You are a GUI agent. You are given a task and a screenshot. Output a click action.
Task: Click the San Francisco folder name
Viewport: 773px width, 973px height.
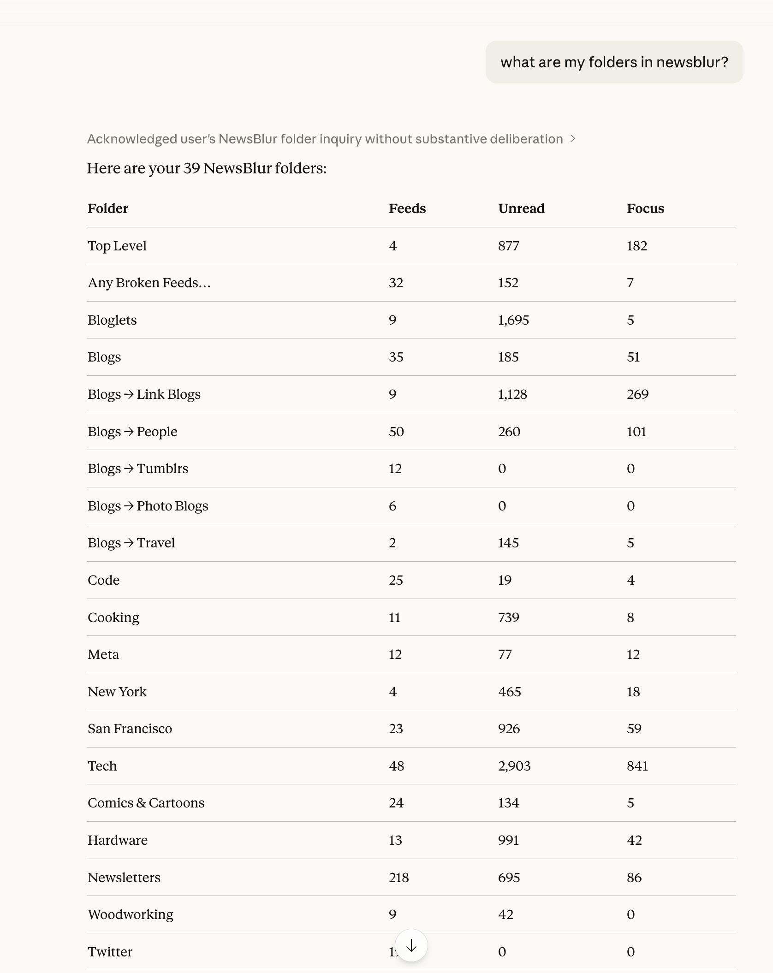point(130,729)
